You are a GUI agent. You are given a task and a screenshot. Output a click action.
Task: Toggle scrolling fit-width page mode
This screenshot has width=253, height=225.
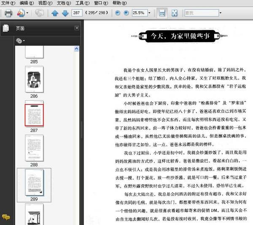162,13
